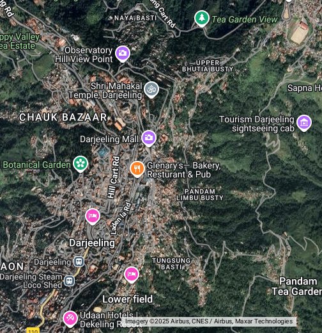Screen dimensions: 322x333
Task: Click the Darjeeling Mall camera pin
Action: pos(149,138)
